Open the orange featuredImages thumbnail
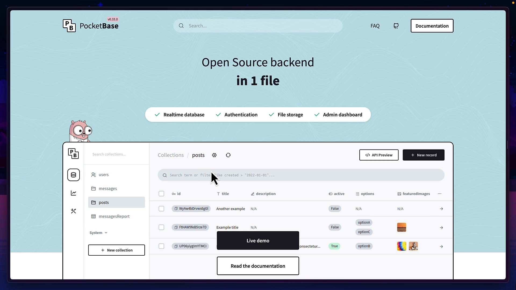The width and height of the screenshot is (516, 290). [x=402, y=227]
